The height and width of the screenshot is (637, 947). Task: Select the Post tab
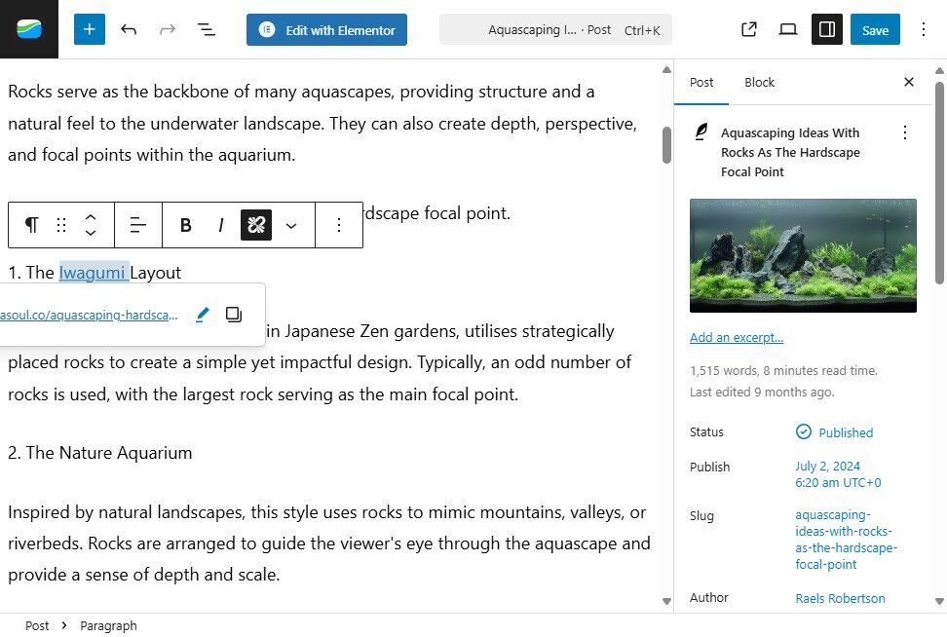701,82
